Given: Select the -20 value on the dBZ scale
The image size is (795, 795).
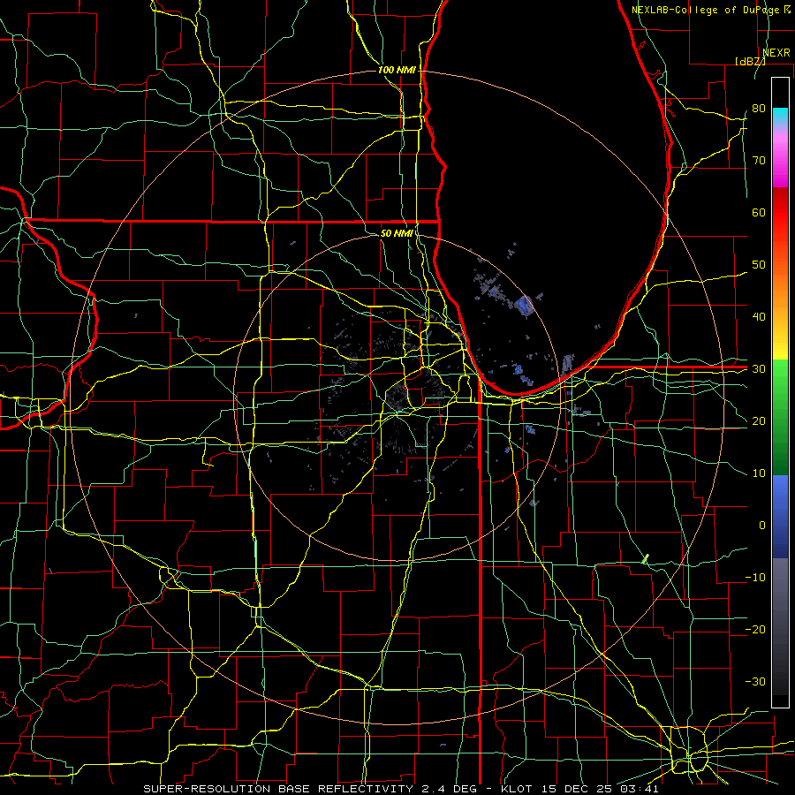Looking at the screenshot, I should click(755, 629).
